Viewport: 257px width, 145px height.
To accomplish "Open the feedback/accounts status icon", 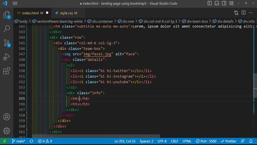I will tap(243, 141).
